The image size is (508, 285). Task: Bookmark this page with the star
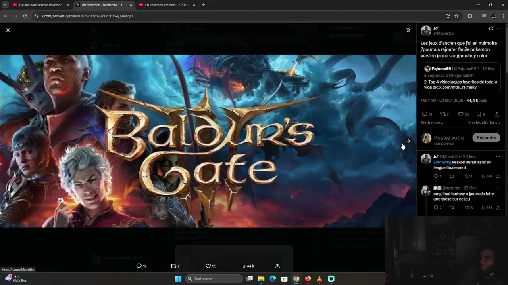(x=456, y=16)
